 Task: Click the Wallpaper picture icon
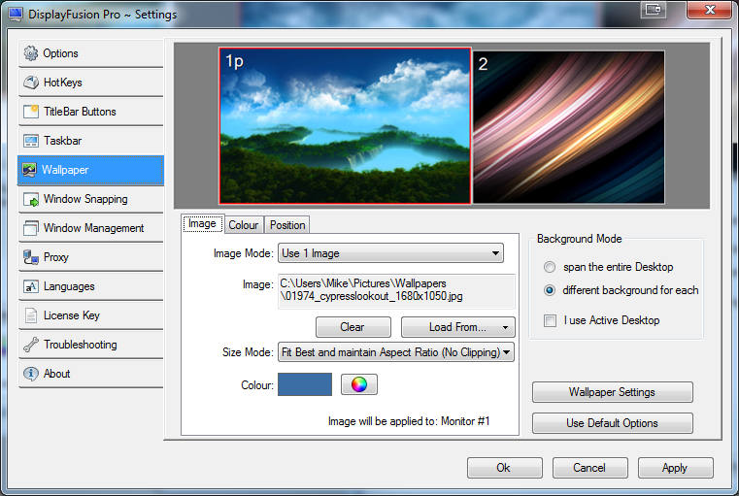pyautogui.click(x=29, y=170)
